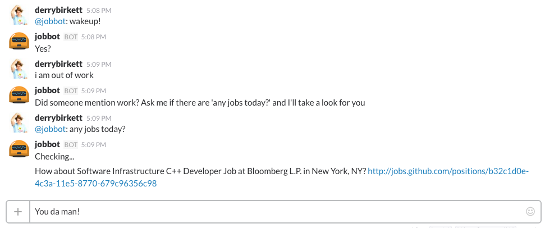Open derrybirkett's avatar beside 'i am out of work'
The image size is (545, 228).
[x=19, y=69]
